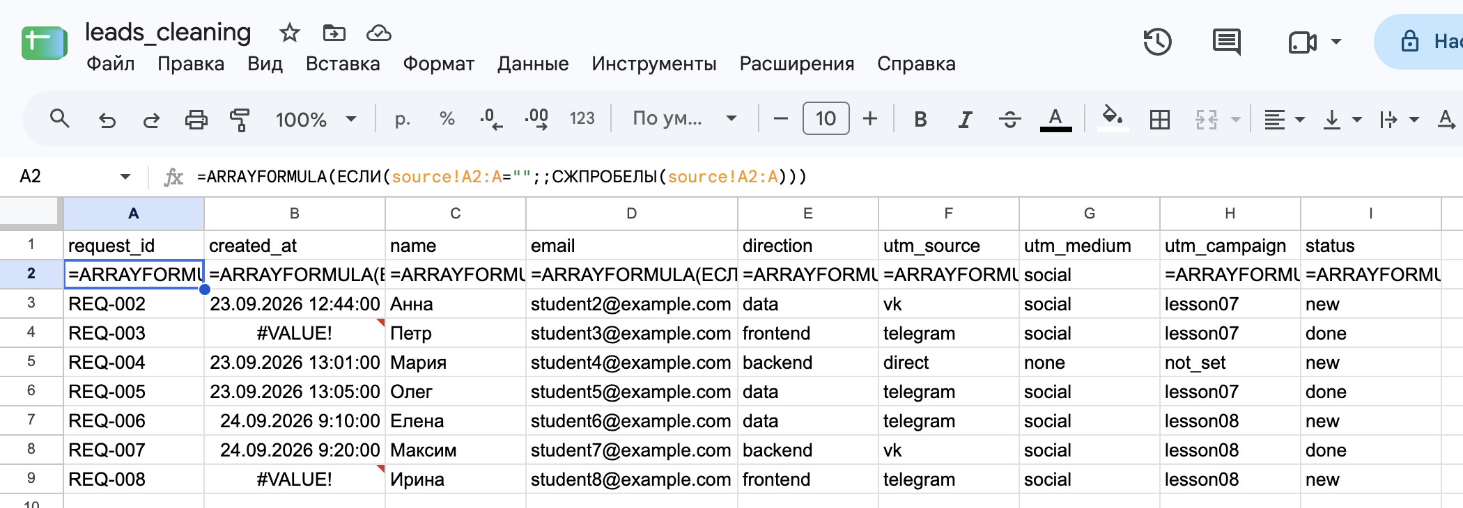Start a video call with camera icon
Image resolution: width=1463 pixels, height=508 pixels.
[1302, 42]
